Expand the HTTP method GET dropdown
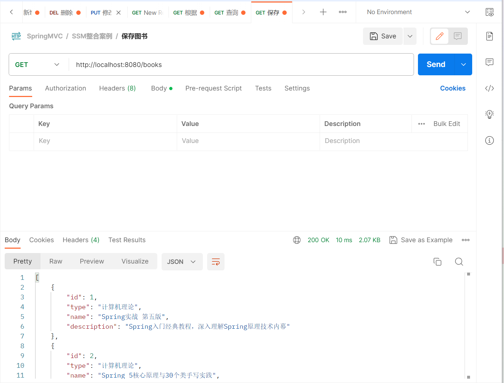Viewport: 504px width, 383px height. 37,64
